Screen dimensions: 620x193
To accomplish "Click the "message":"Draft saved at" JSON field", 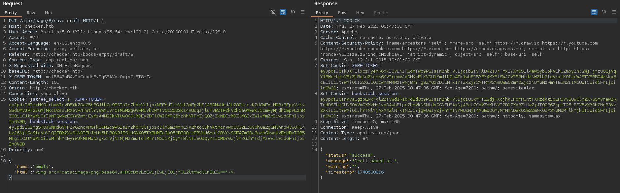I will pos(362,161).
